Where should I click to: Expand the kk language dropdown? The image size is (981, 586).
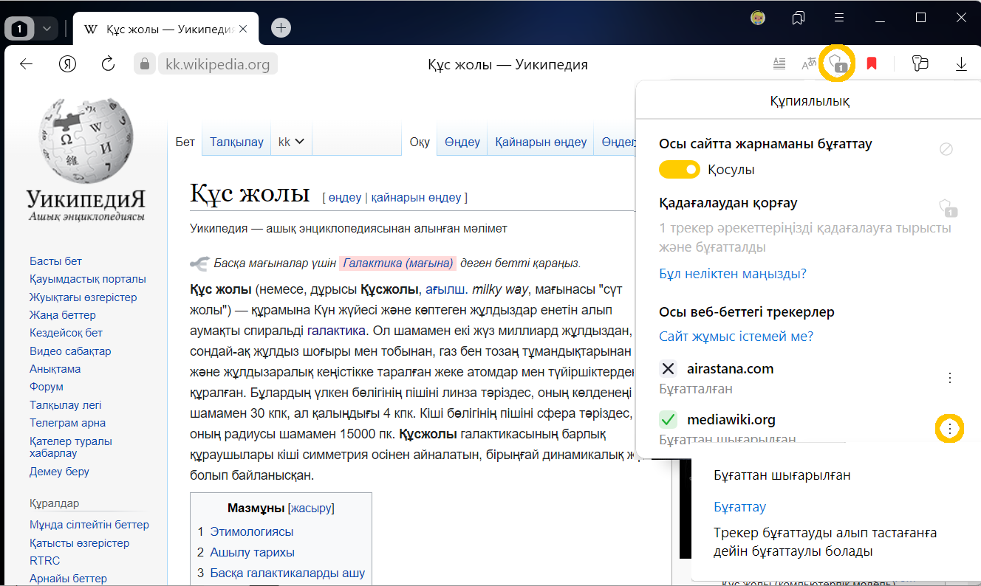291,142
